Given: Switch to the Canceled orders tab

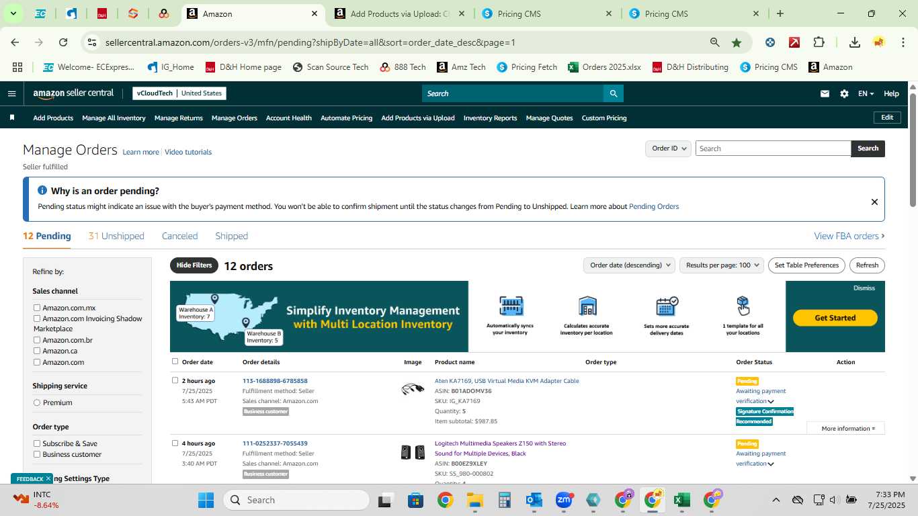Looking at the screenshot, I should (x=179, y=236).
